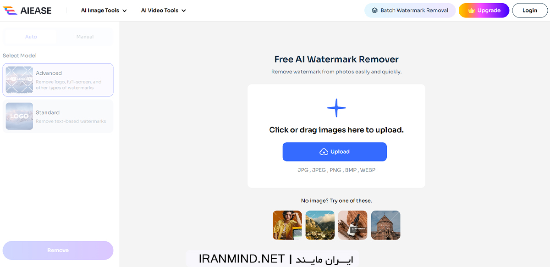Switch to Auto mode tab
Image resolution: width=550 pixels, height=267 pixels.
click(x=31, y=37)
